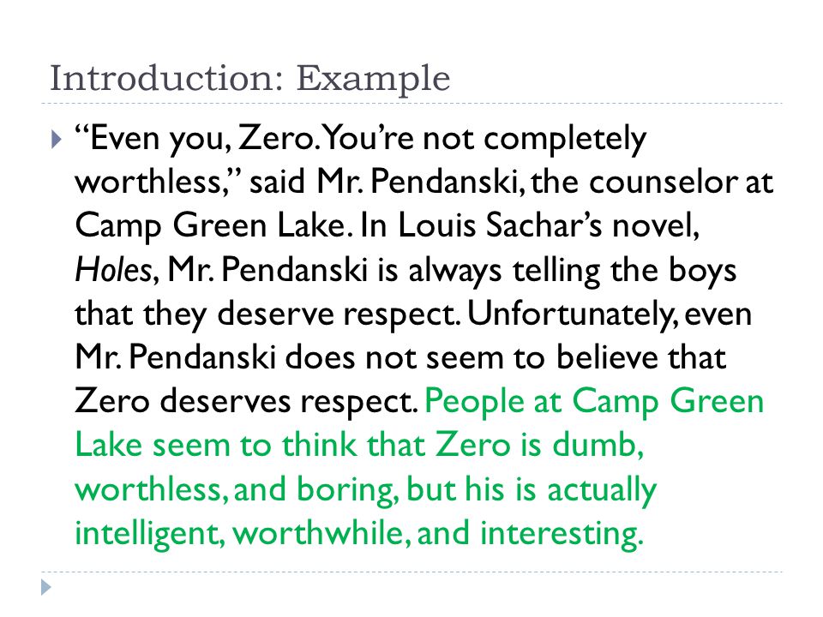
Task: Click the small triangle marker at slide bottom-left
Action: 46,587
